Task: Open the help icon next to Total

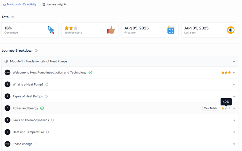Action: tap(12, 17)
